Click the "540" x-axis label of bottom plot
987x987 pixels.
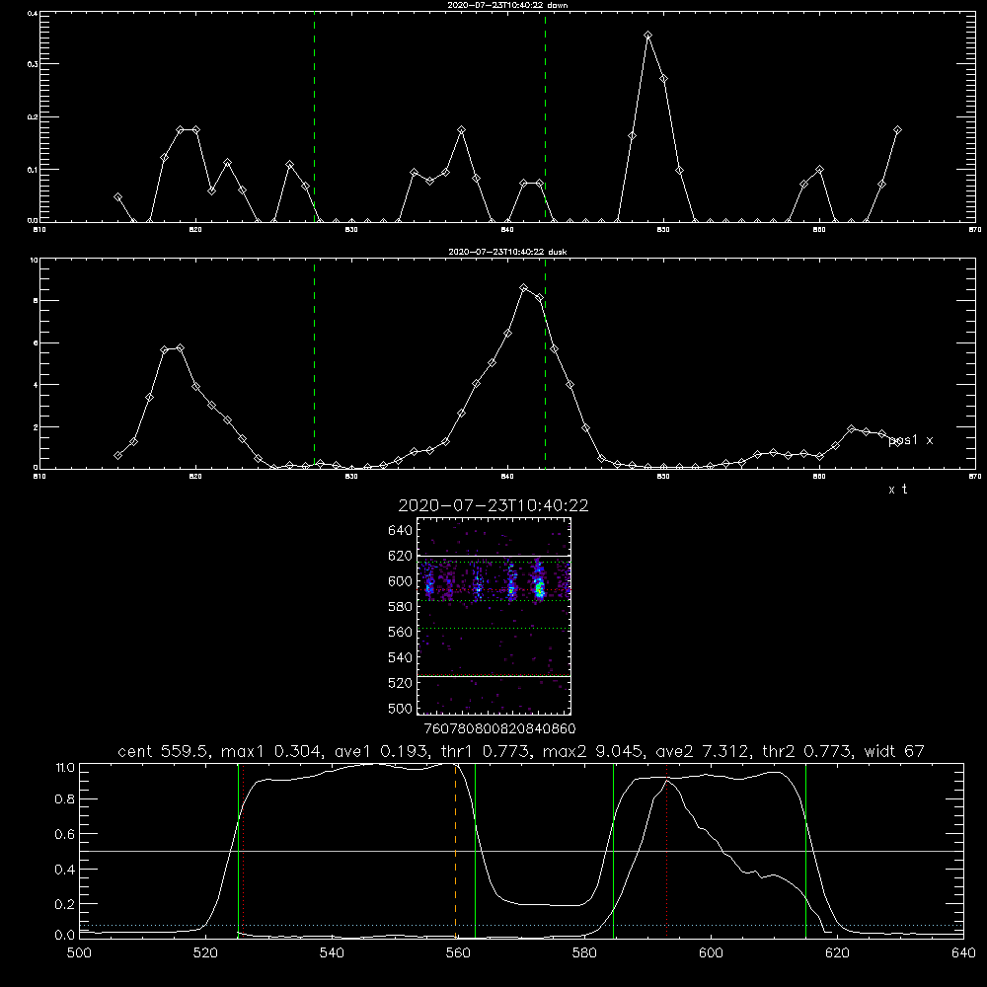332,953
